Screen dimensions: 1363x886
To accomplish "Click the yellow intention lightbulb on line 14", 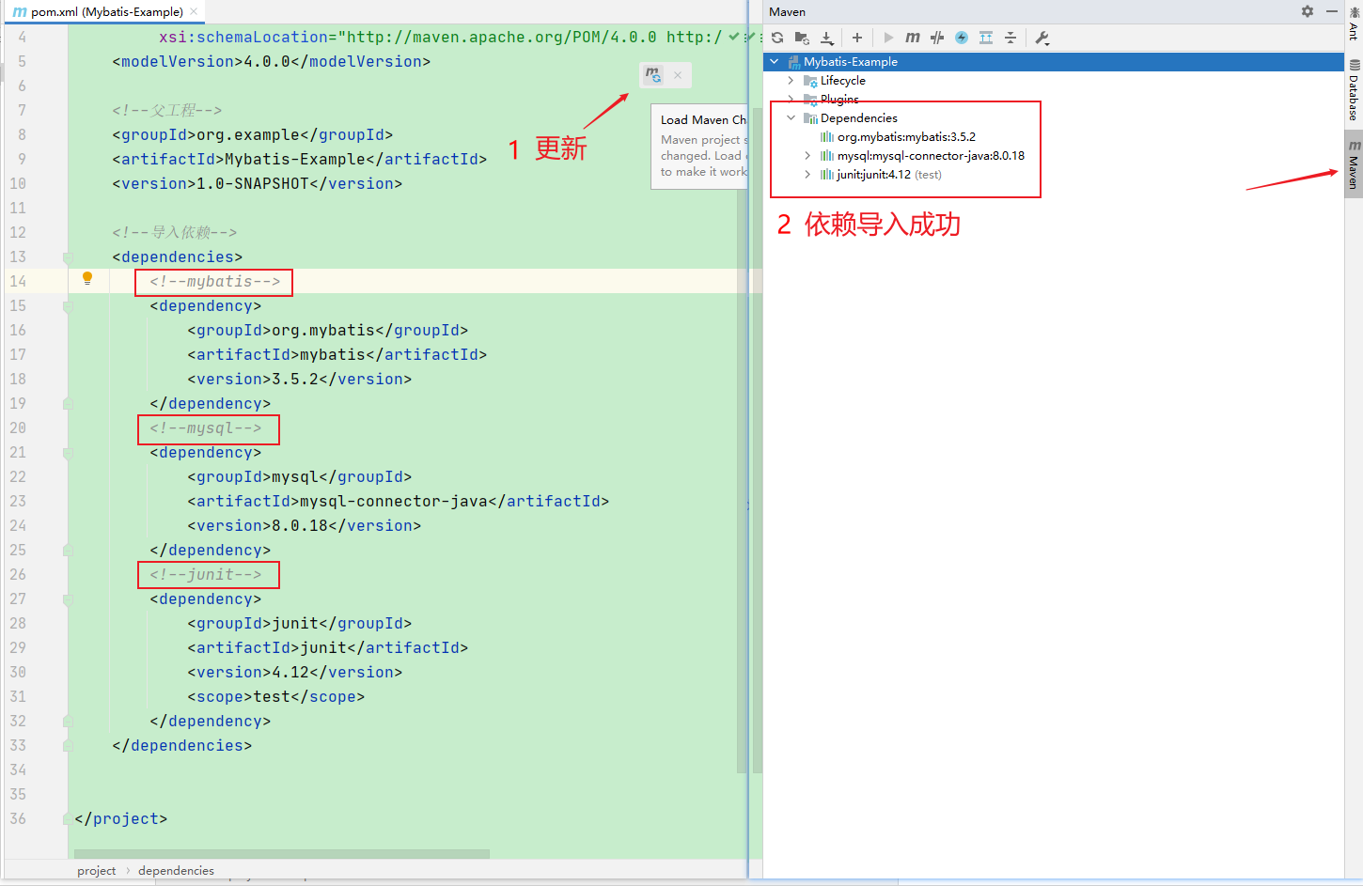I will [87, 278].
